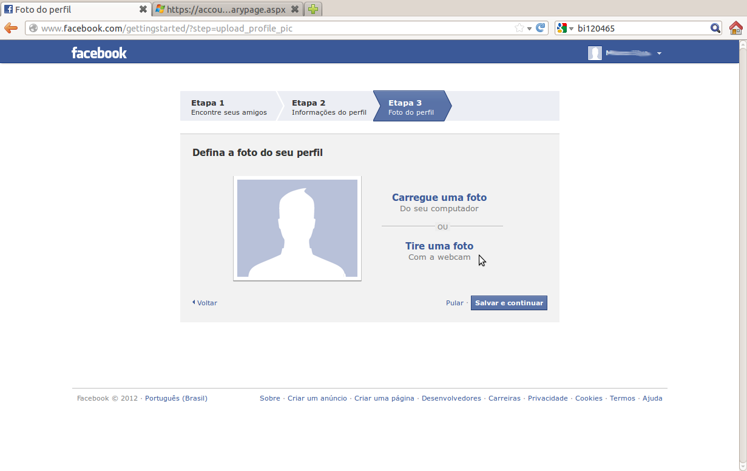Open 'Criar uma página' footer link
Image resolution: width=747 pixels, height=471 pixels.
(384, 398)
